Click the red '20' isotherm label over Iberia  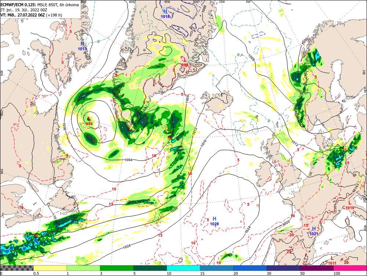(292, 235)
